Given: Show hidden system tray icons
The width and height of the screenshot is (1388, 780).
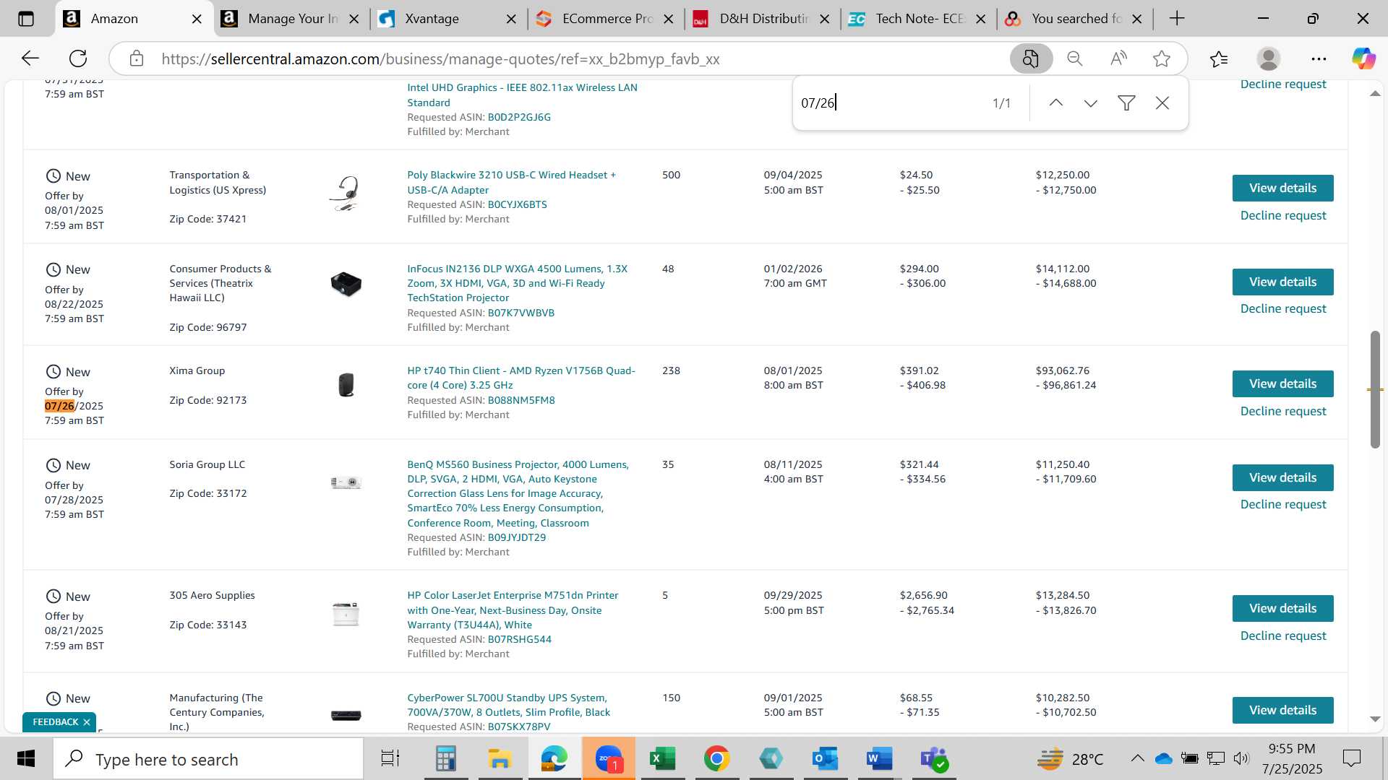Looking at the screenshot, I should tap(1137, 758).
